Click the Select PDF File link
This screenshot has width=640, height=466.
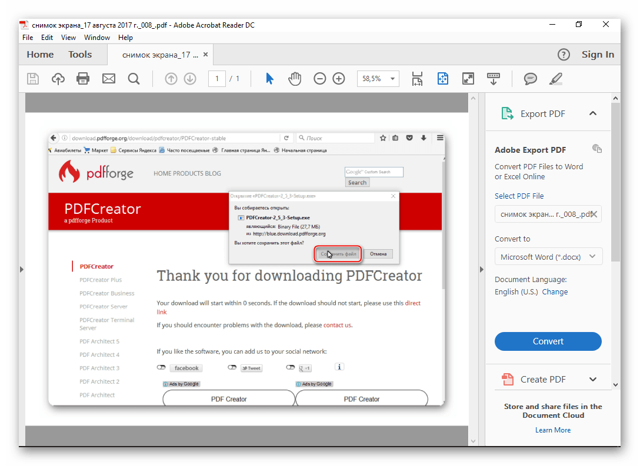[x=519, y=196]
